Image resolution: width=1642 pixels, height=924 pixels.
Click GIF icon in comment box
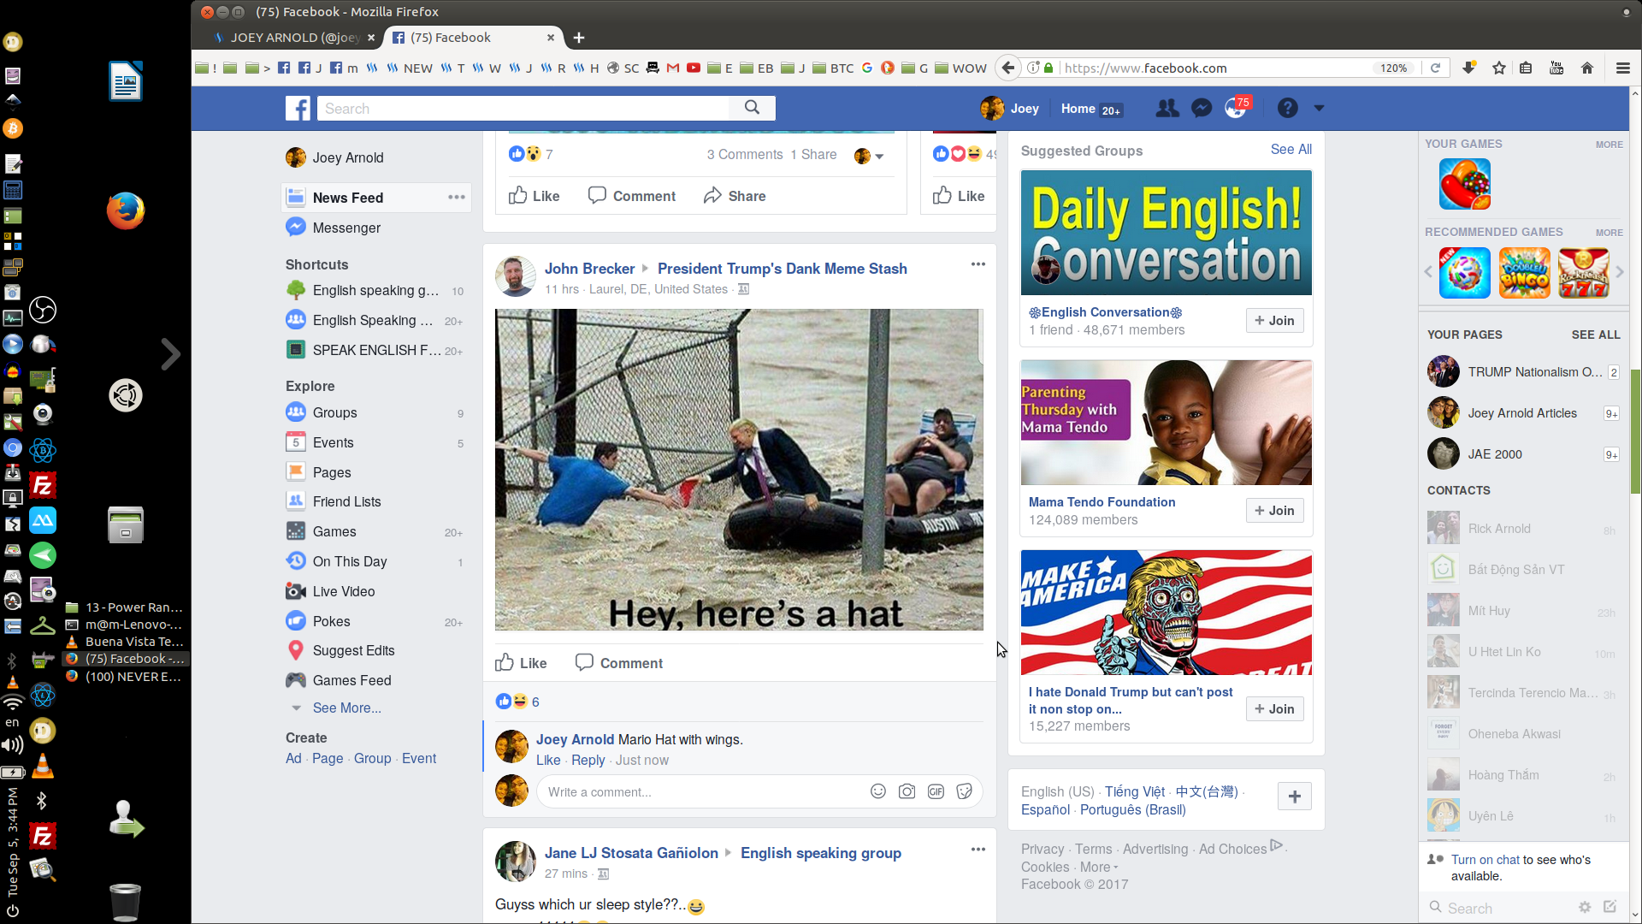coord(936,791)
